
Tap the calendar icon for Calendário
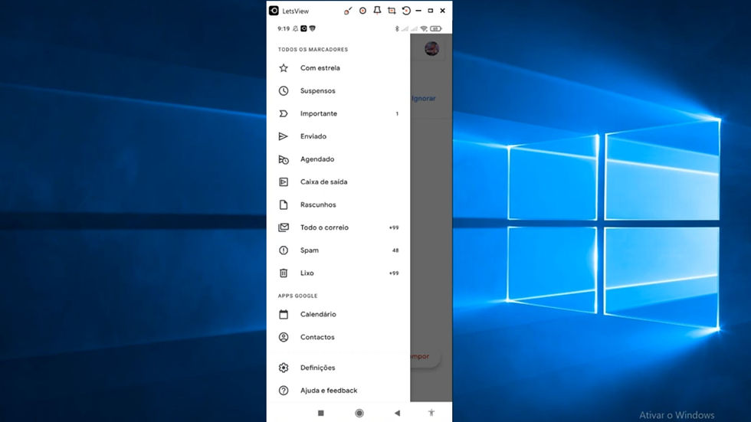tap(284, 314)
